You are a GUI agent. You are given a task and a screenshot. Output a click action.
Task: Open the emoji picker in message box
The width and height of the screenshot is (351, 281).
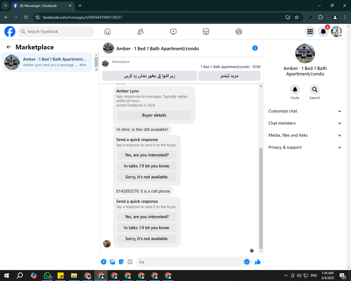(x=247, y=262)
